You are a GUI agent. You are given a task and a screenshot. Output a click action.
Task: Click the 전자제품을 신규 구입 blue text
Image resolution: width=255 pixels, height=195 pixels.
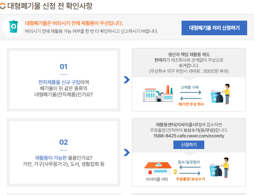[59, 82]
